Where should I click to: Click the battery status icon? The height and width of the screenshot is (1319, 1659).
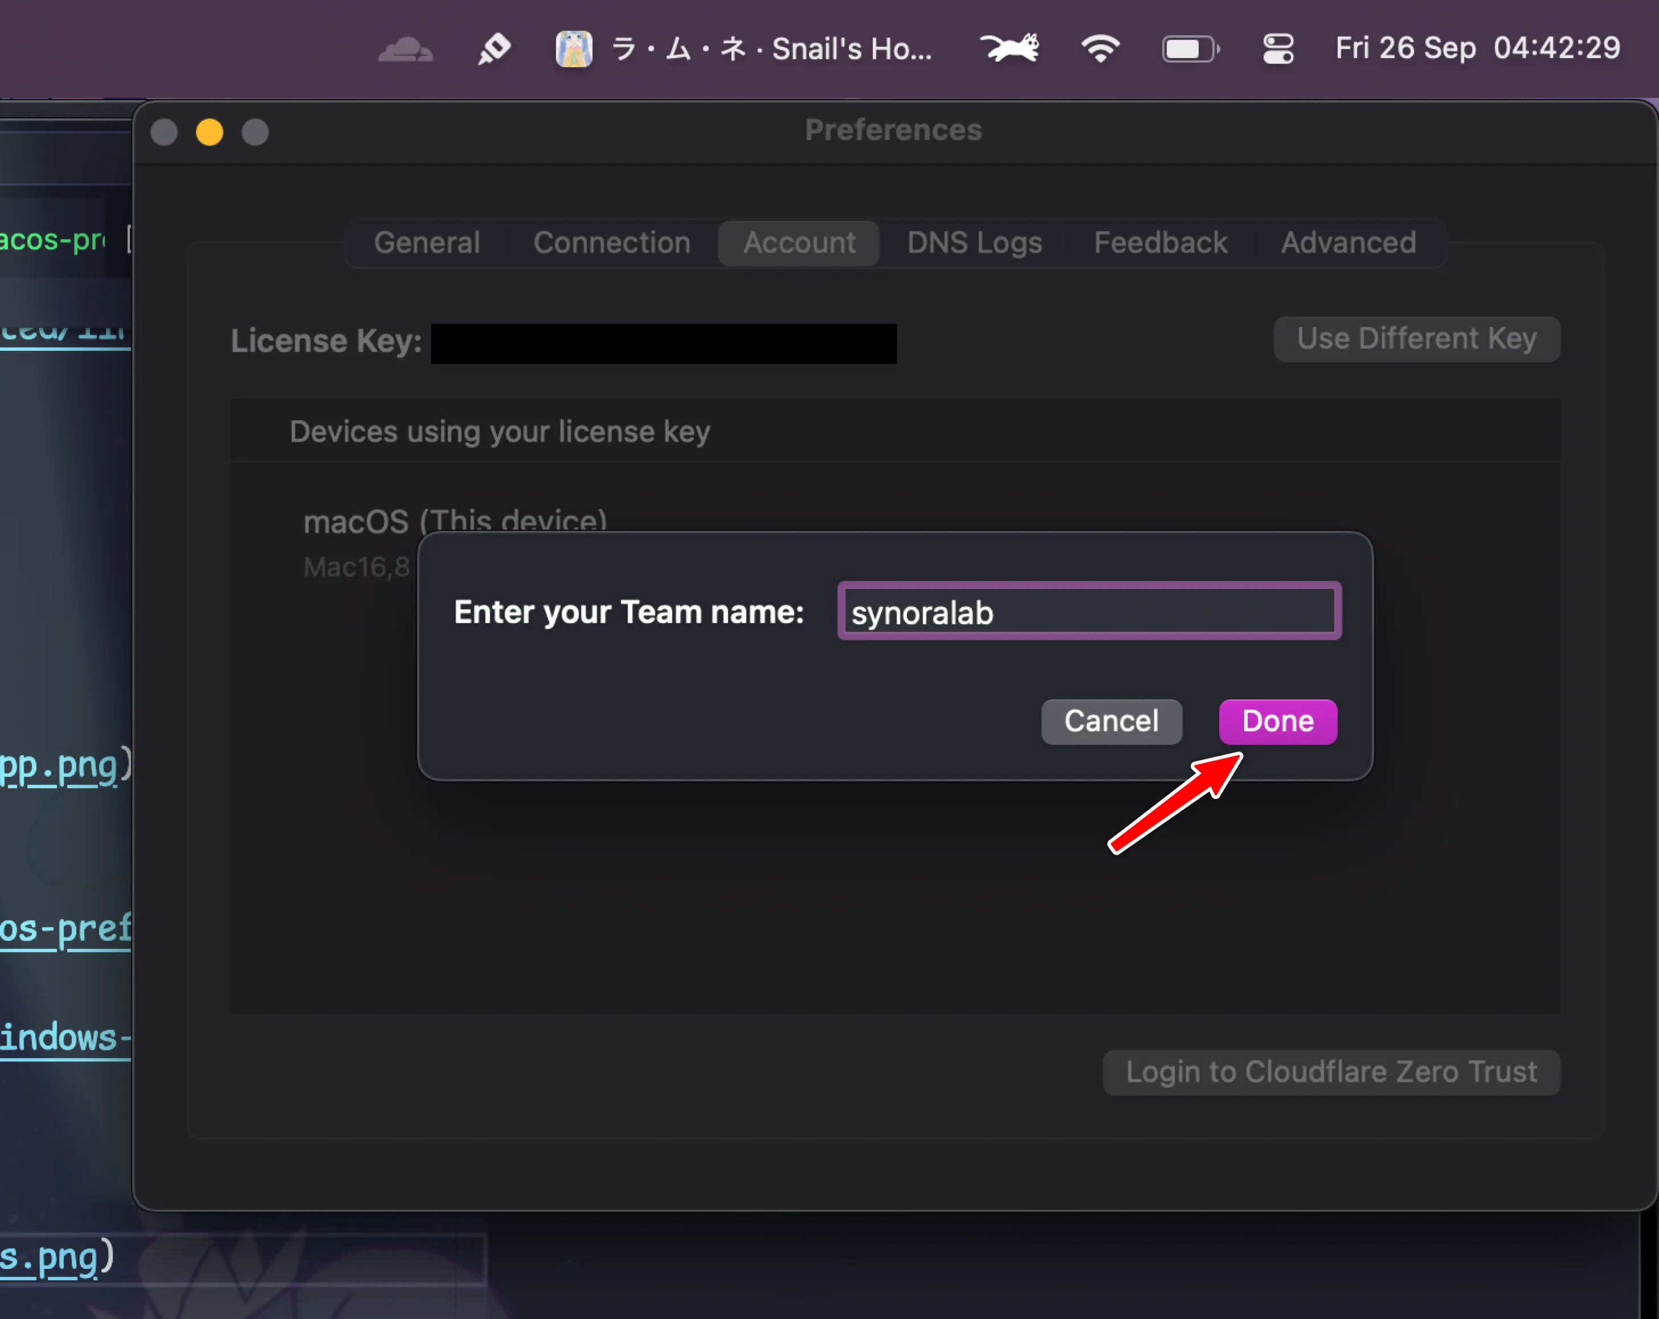click(x=1190, y=49)
